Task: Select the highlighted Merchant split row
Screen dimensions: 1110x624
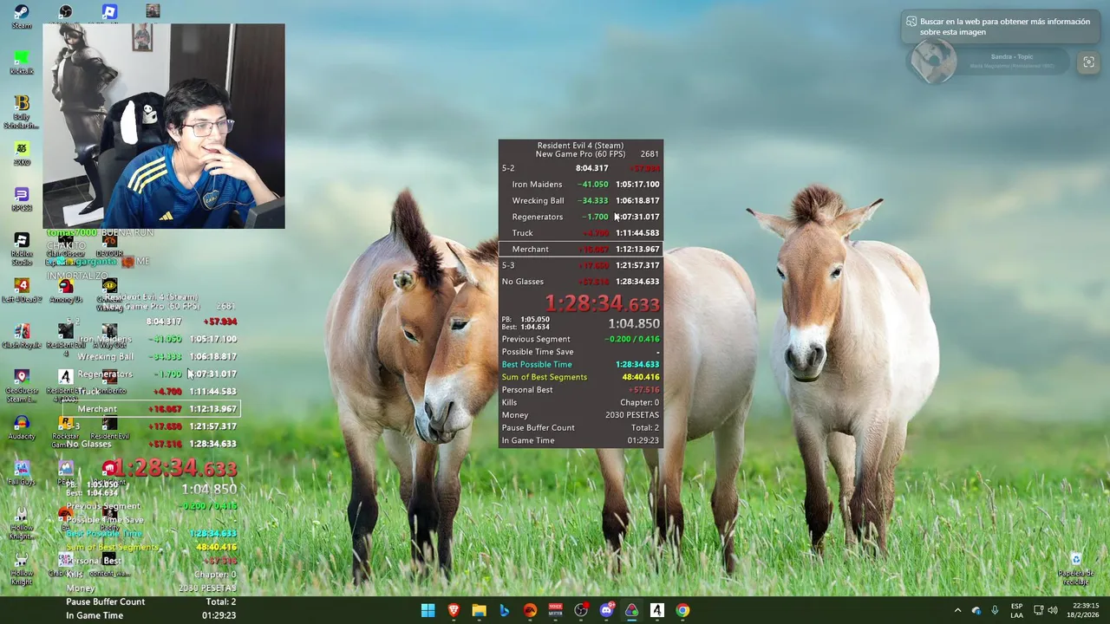Action: pyautogui.click(x=581, y=249)
